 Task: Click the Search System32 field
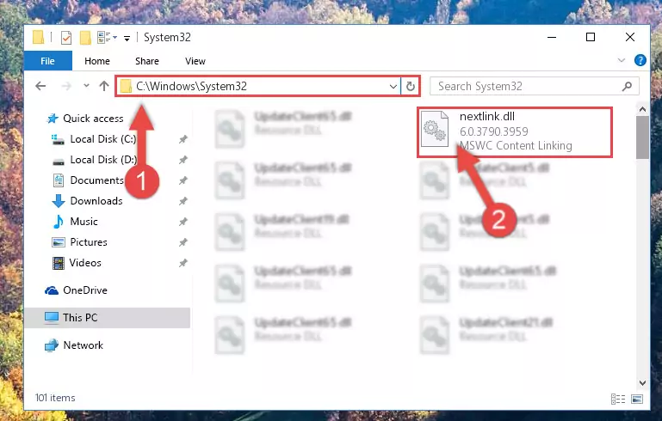click(x=534, y=87)
